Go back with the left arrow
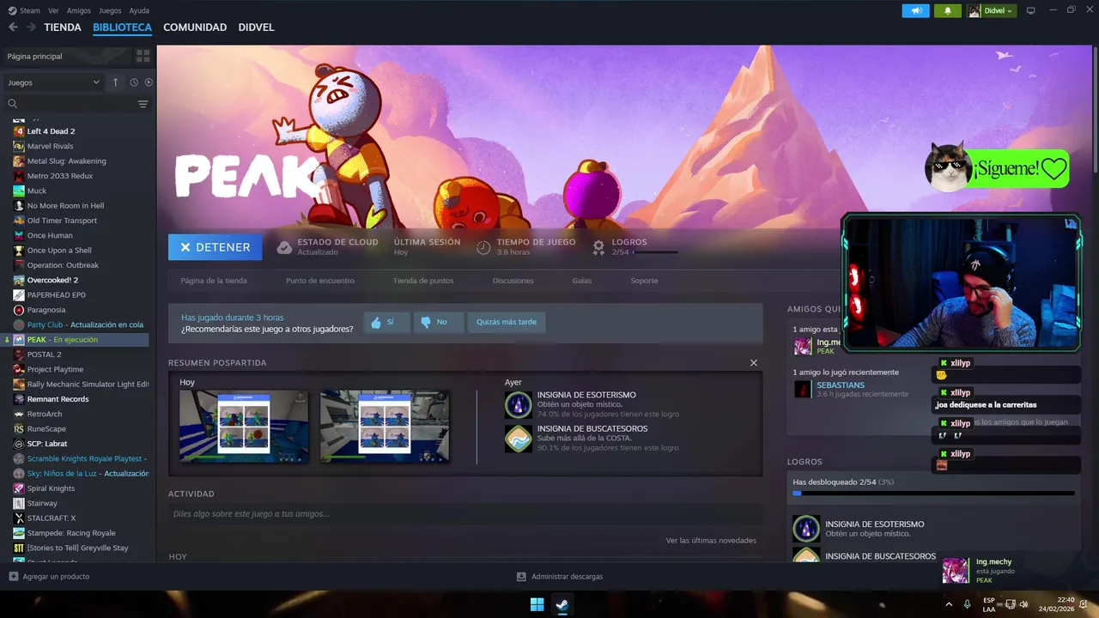The image size is (1099, 618). click(x=13, y=27)
